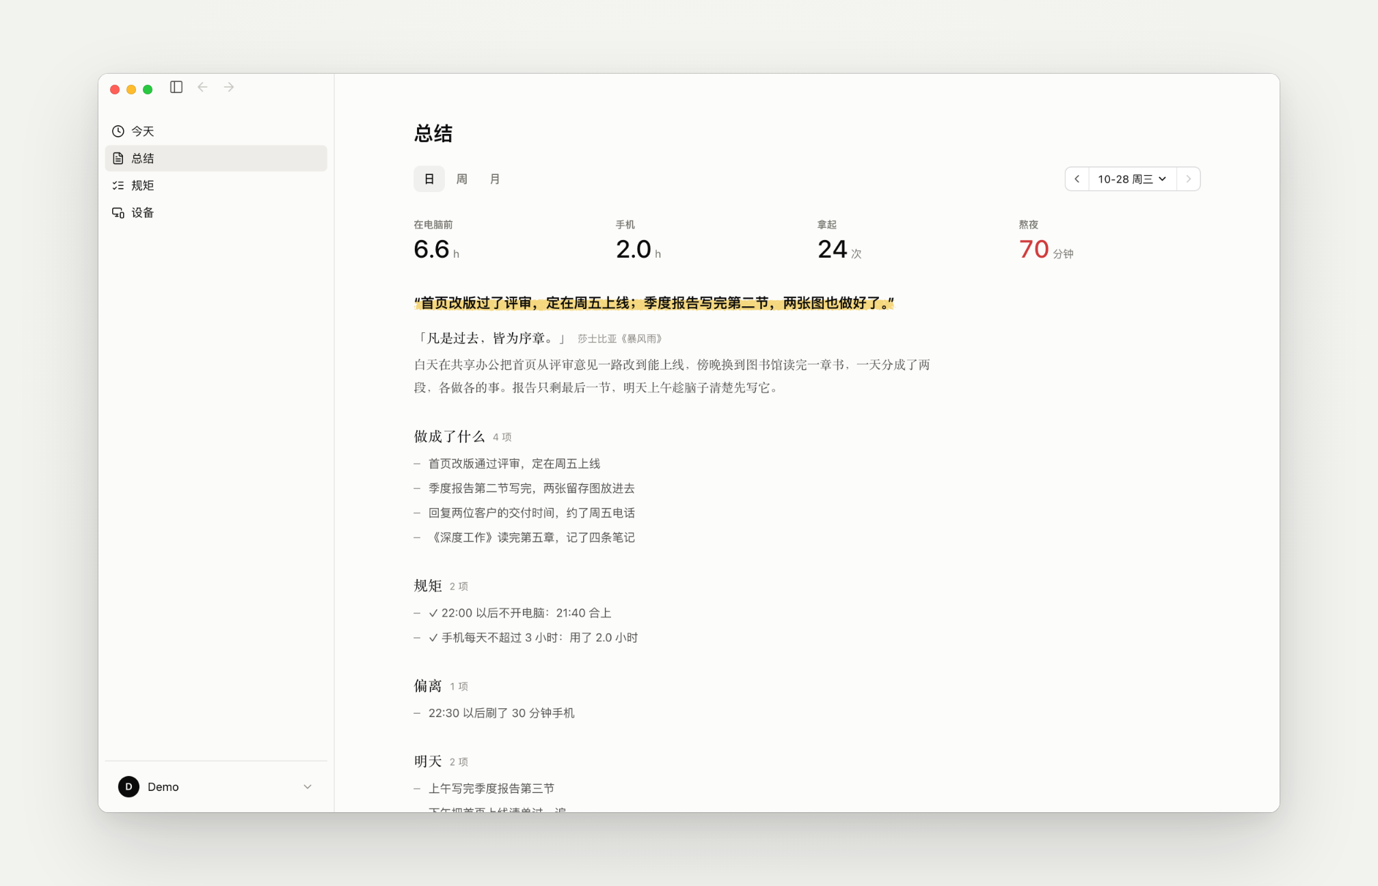Image resolution: width=1378 pixels, height=886 pixels.
Task: Click the 在电脑前 6.6 h stat
Action: click(x=437, y=241)
